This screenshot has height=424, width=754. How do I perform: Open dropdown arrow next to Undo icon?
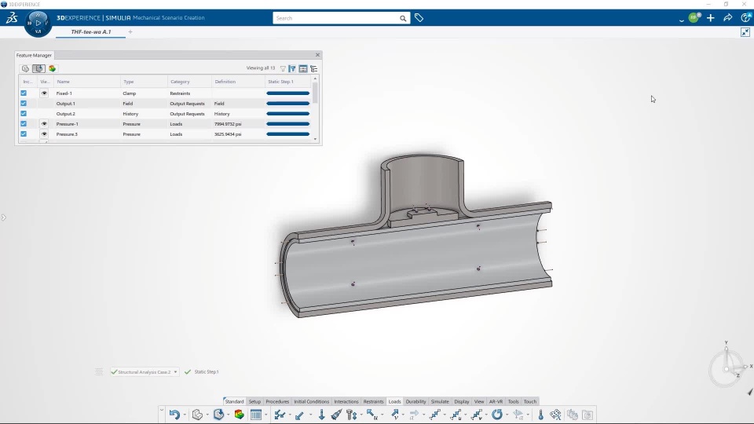point(185,415)
